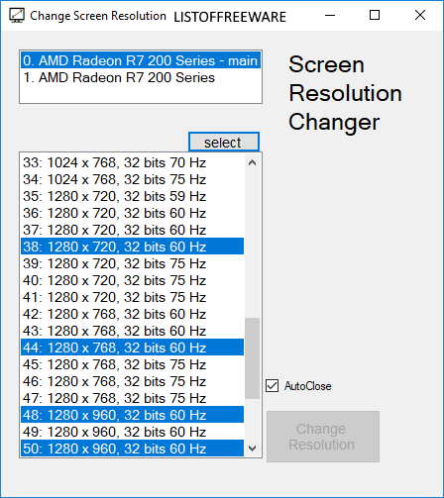
Task: Close the Change Screen Resolution window
Action: click(420, 15)
